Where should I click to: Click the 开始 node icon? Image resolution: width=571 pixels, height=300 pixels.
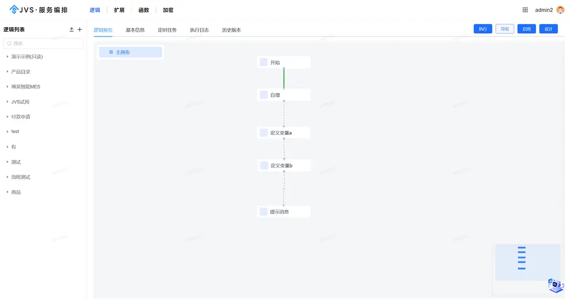(x=263, y=62)
